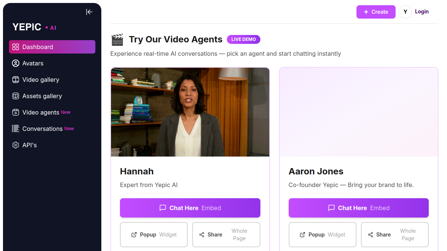
Task: Start Chat Here with Hannah
Action: pyautogui.click(x=190, y=208)
